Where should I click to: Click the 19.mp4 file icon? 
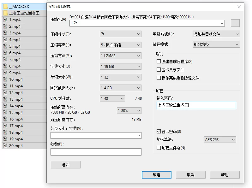pos(5,139)
